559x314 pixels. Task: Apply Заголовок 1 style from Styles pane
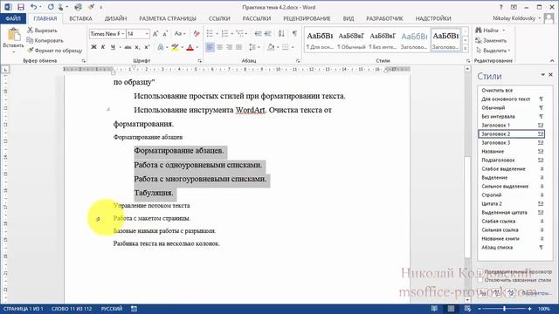coord(511,126)
